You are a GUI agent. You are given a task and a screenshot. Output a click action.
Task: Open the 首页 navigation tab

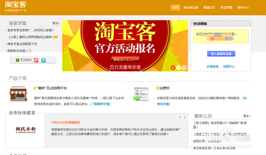click(x=175, y=7)
